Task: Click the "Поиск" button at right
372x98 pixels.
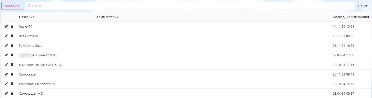Action: pos(363,6)
